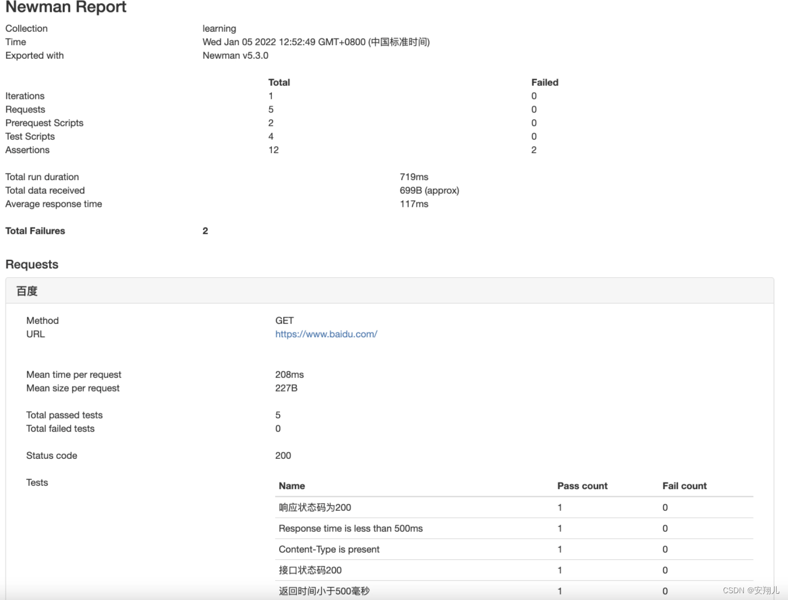Click the report timestamp Wed Jan 05 2022
The image size is (788, 600).
pyautogui.click(x=316, y=42)
